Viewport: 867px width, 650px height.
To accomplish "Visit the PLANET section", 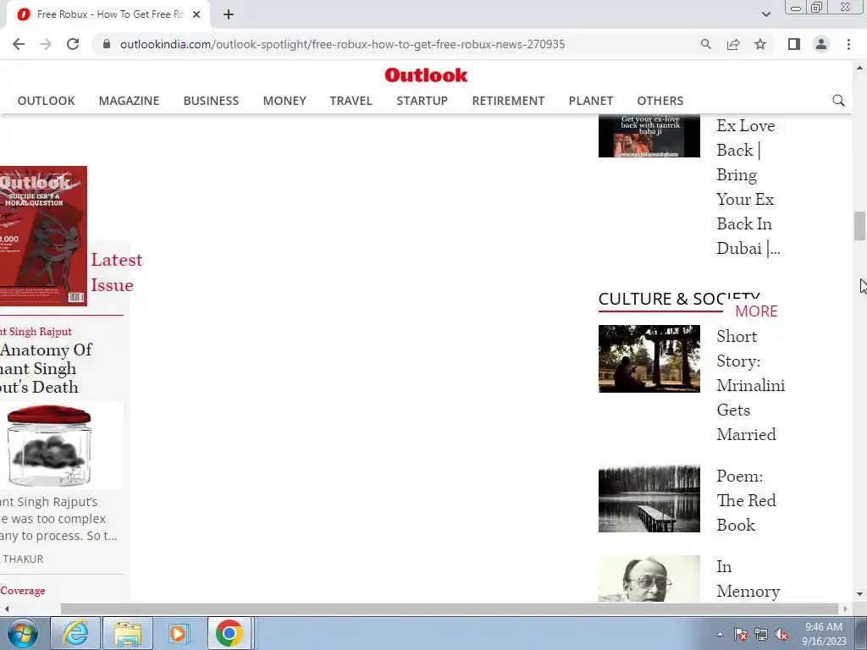I will coord(590,101).
